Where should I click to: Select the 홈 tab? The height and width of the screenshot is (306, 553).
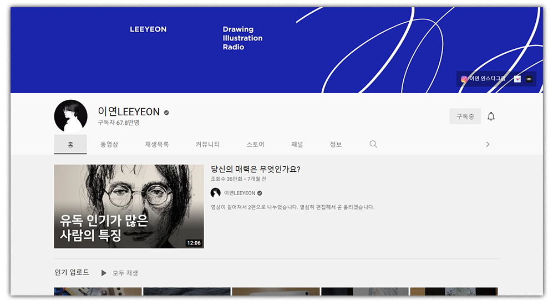pos(70,144)
